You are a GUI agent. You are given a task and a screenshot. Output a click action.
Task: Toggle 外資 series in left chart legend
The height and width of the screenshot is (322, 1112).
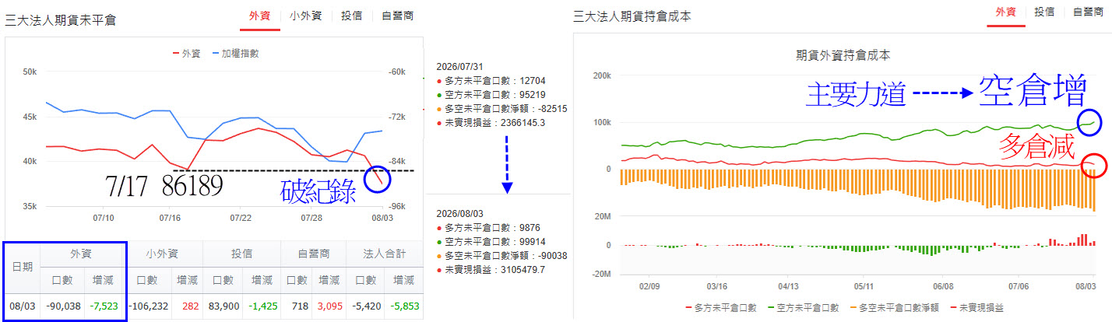(x=186, y=54)
